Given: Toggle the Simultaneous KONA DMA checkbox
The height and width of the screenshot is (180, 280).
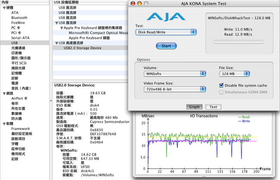Looking at the screenshot, I should [x=221, y=92].
